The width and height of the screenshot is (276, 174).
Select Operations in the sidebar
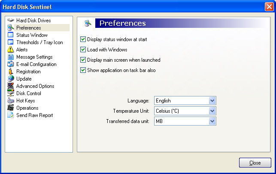coord(27,108)
